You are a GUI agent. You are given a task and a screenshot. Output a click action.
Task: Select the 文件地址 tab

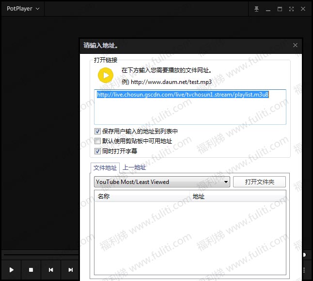tap(105, 167)
